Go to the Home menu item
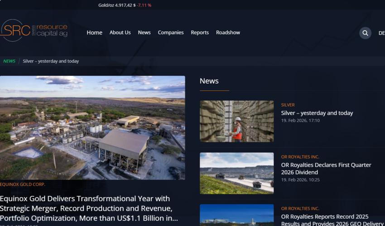Image resolution: width=385 pixels, height=226 pixels. [x=94, y=33]
